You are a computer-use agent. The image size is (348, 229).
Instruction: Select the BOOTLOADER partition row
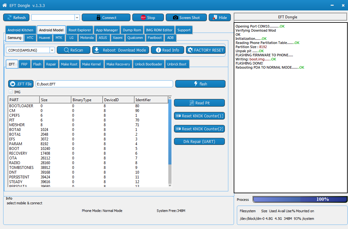tap(88, 106)
